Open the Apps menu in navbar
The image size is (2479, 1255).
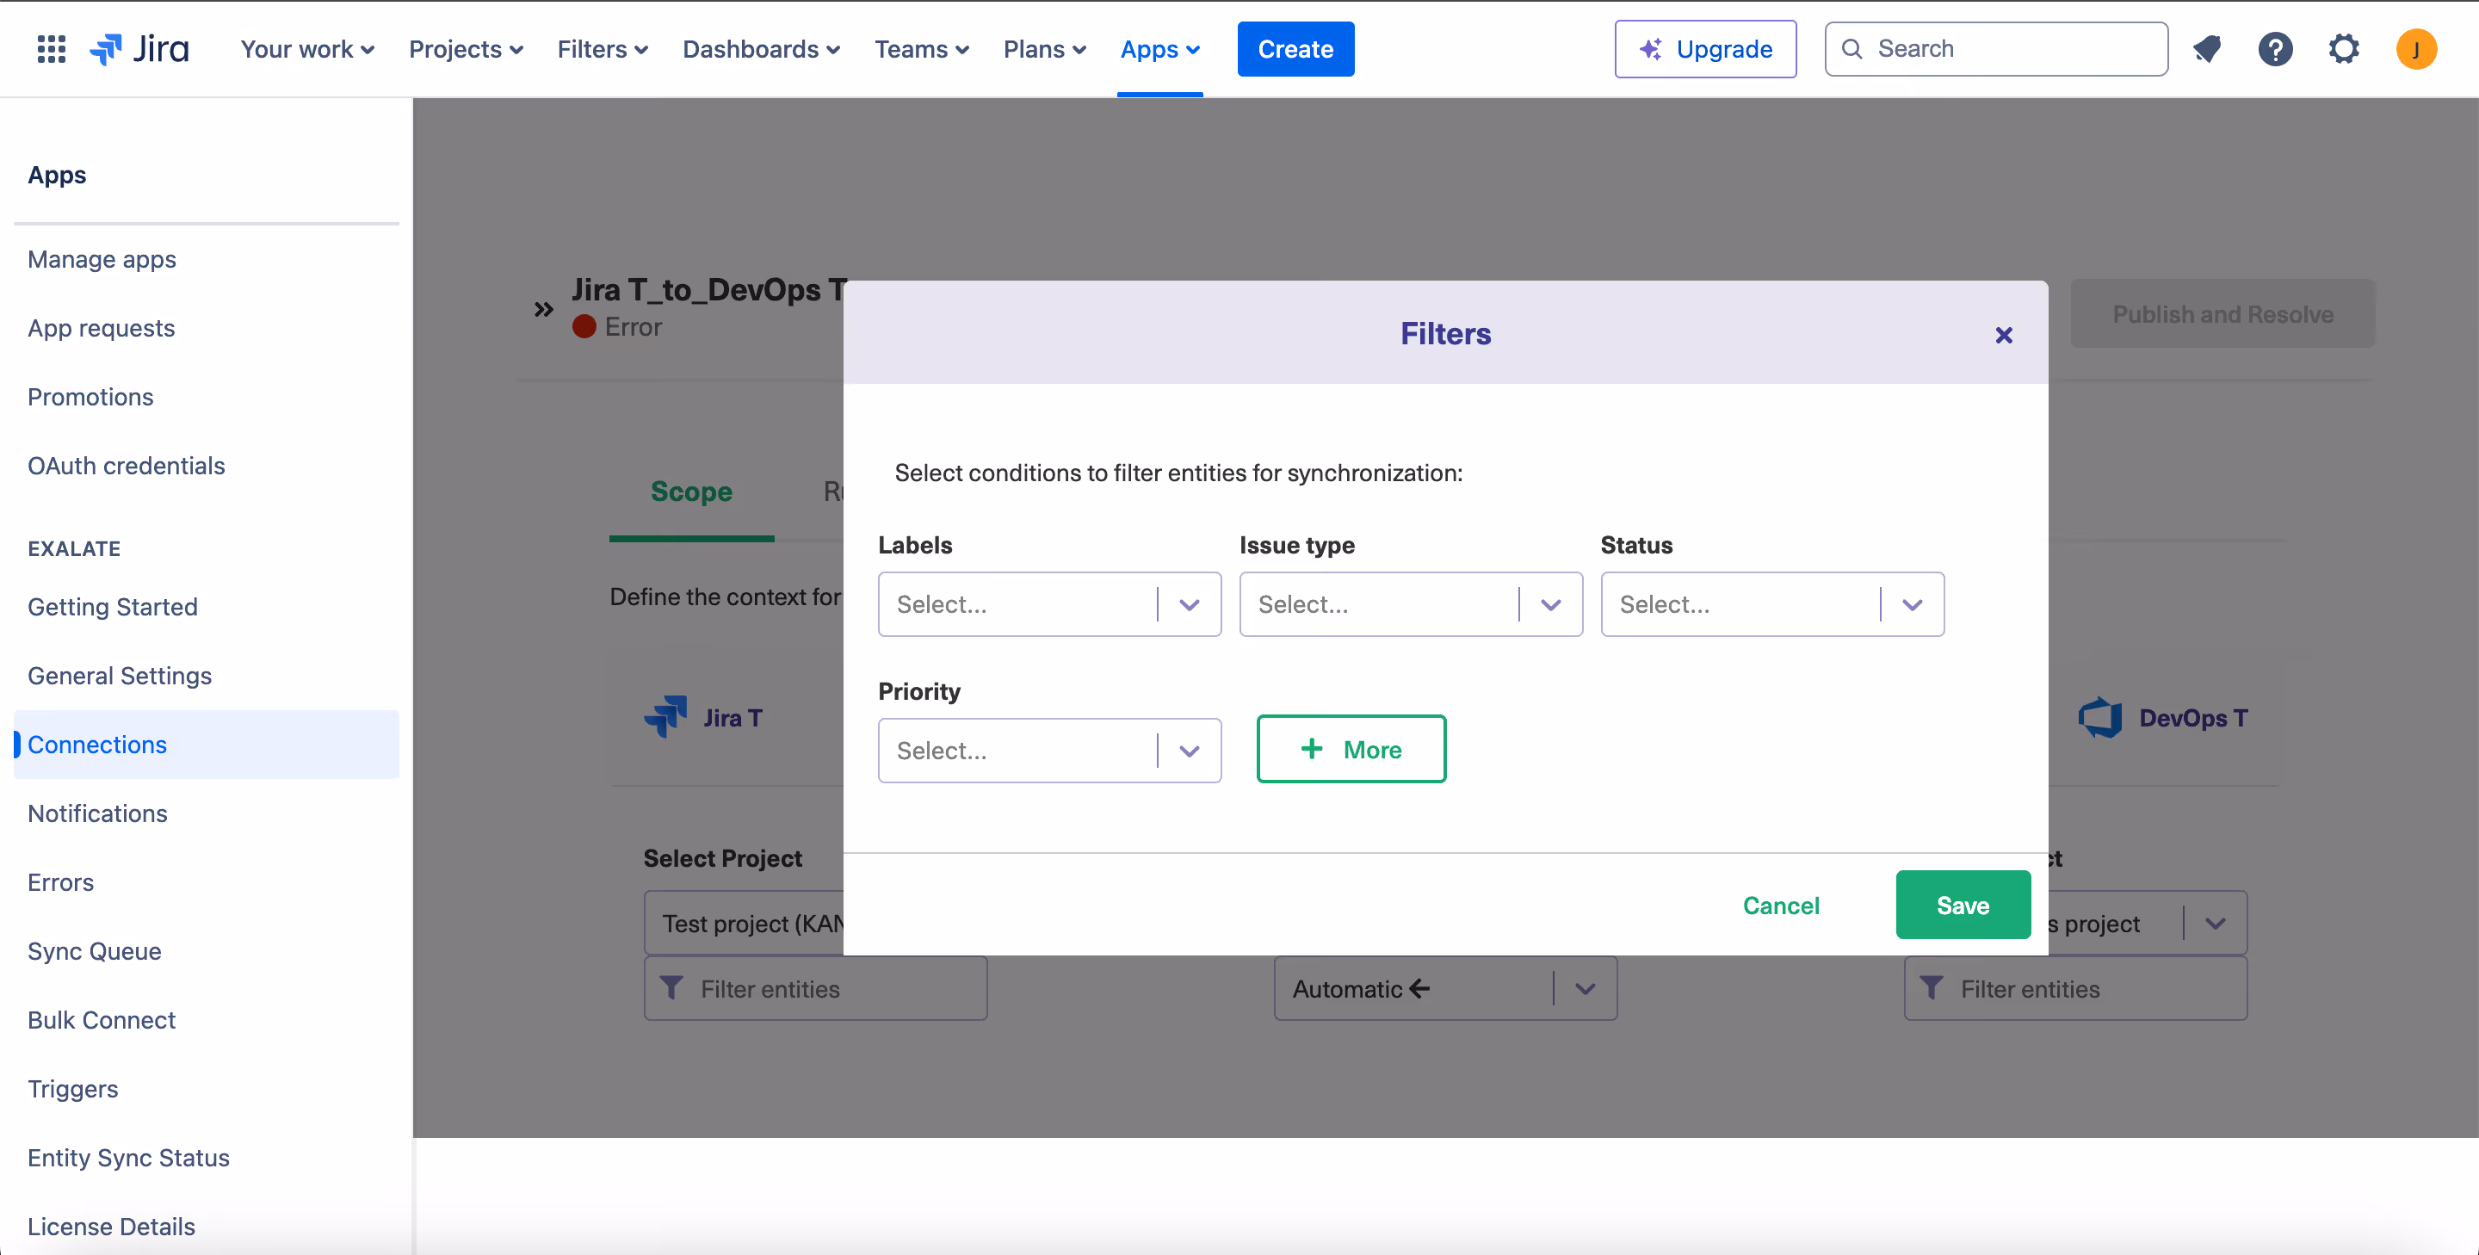pyautogui.click(x=1159, y=49)
